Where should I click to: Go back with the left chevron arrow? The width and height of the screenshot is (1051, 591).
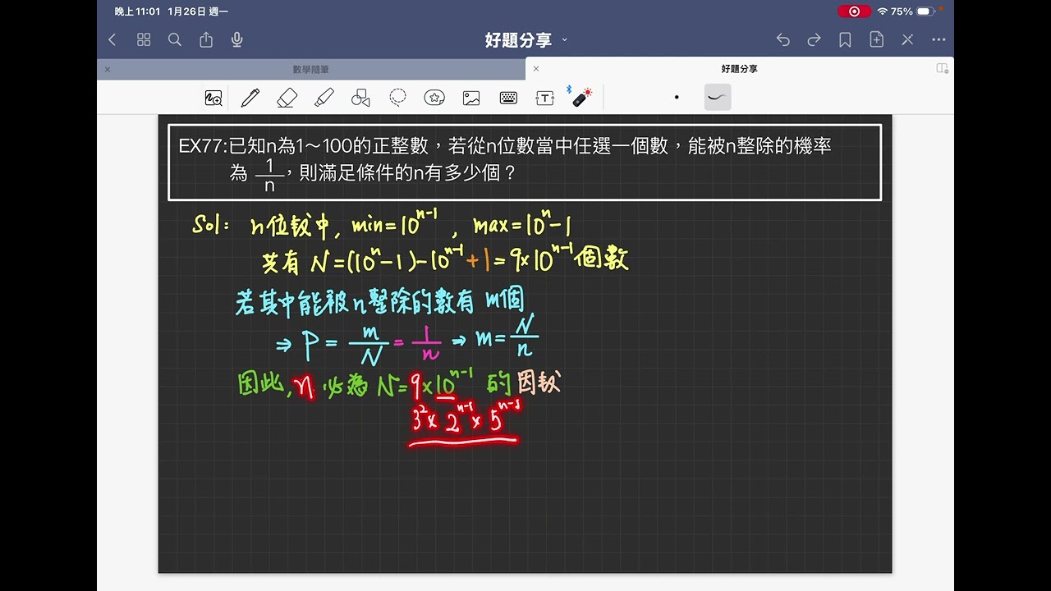pyautogui.click(x=112, y=39)
